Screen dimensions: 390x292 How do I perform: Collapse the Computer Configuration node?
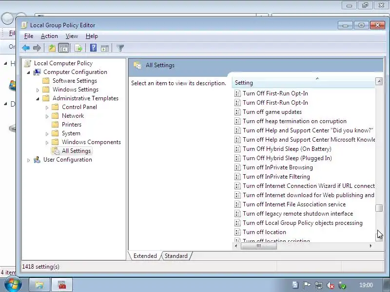(x=28, y=73)
